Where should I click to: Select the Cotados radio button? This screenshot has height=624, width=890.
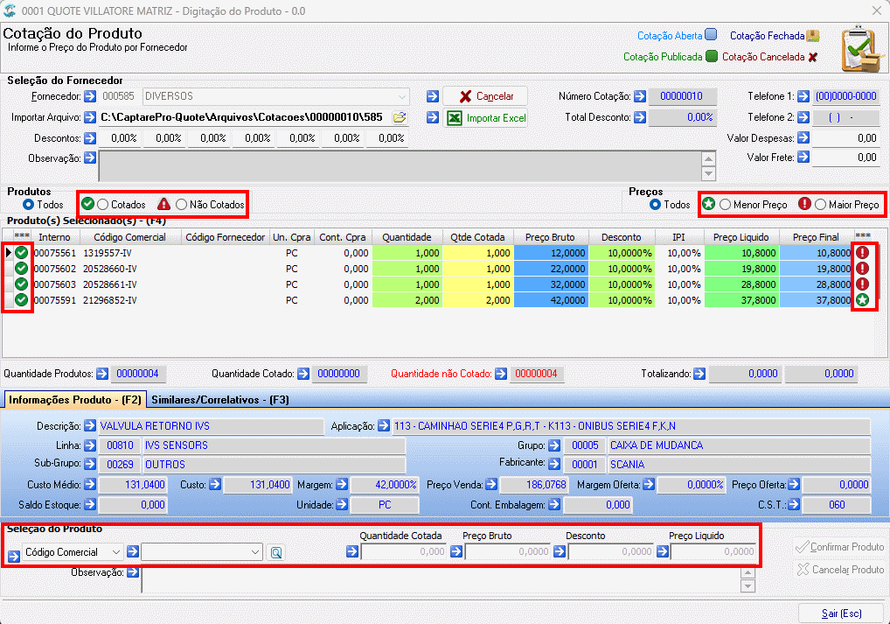coord(103,204)
